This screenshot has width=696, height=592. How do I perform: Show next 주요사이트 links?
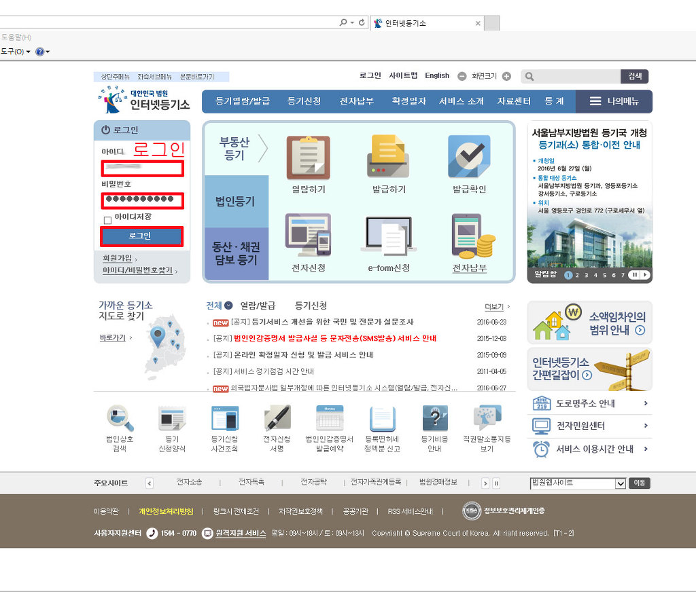[x=485, y=483]
